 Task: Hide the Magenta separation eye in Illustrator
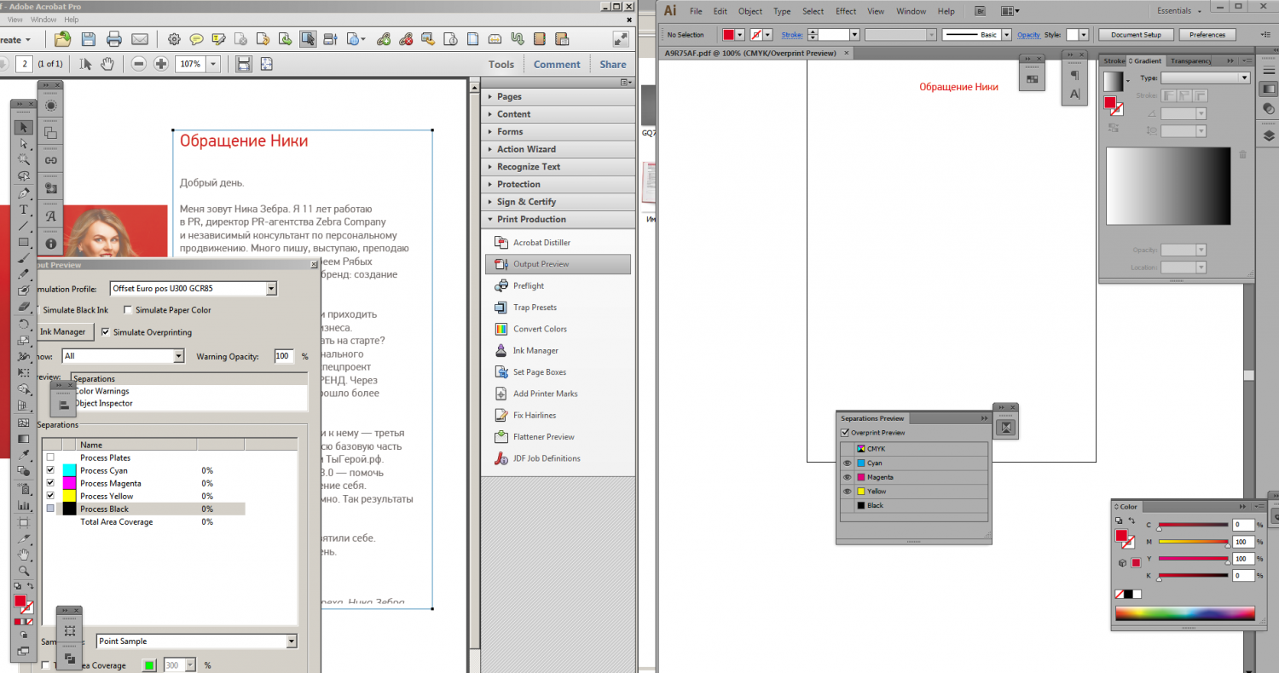(x=848, y=478)
